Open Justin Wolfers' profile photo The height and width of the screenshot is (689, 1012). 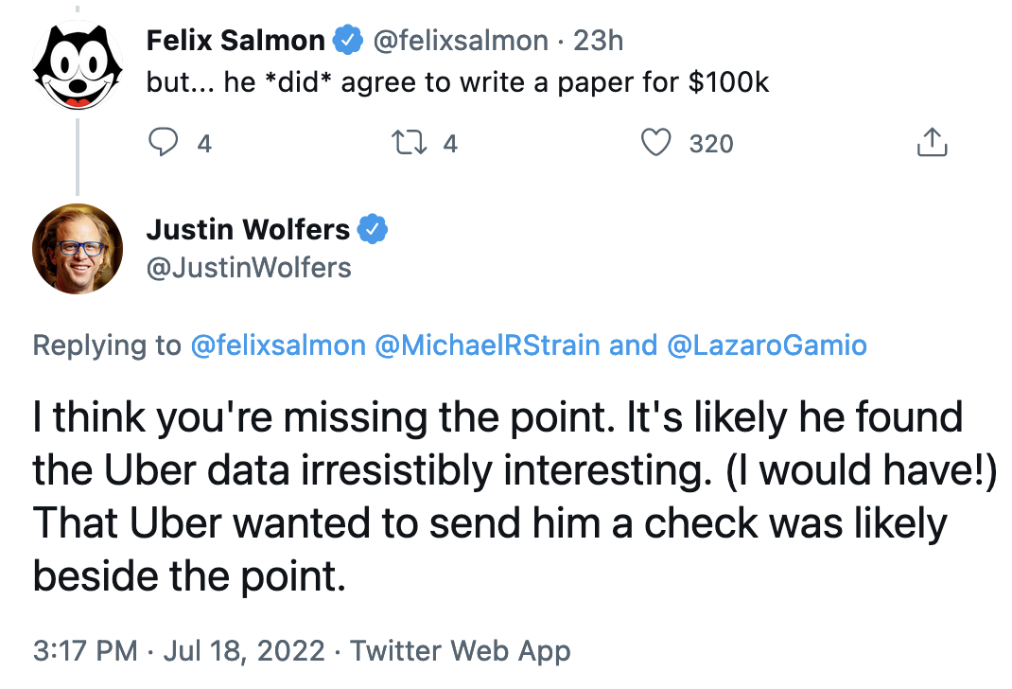coord(78,249)
